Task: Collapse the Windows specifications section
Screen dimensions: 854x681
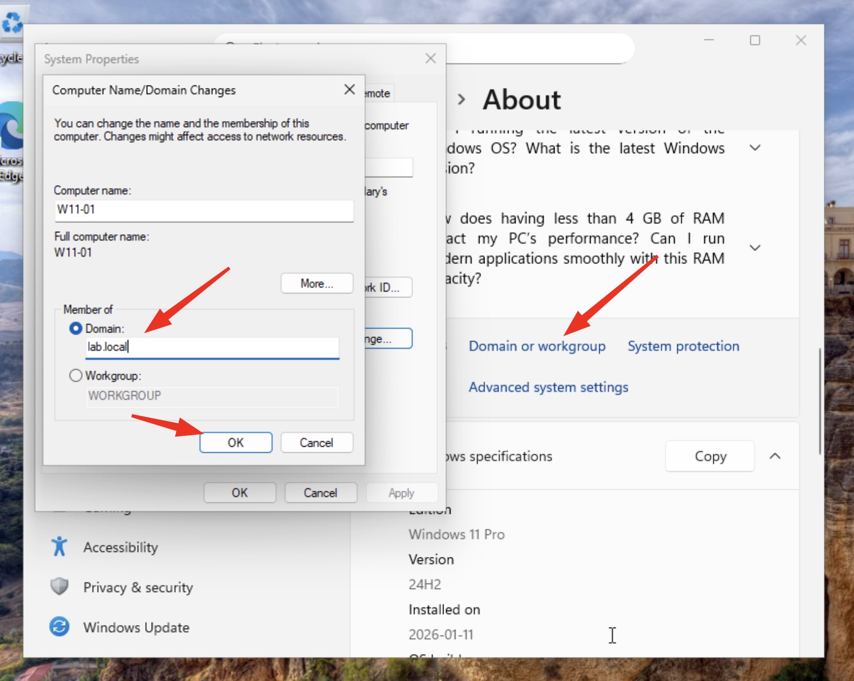Action: pyautogui.click(x=774, y=456)
